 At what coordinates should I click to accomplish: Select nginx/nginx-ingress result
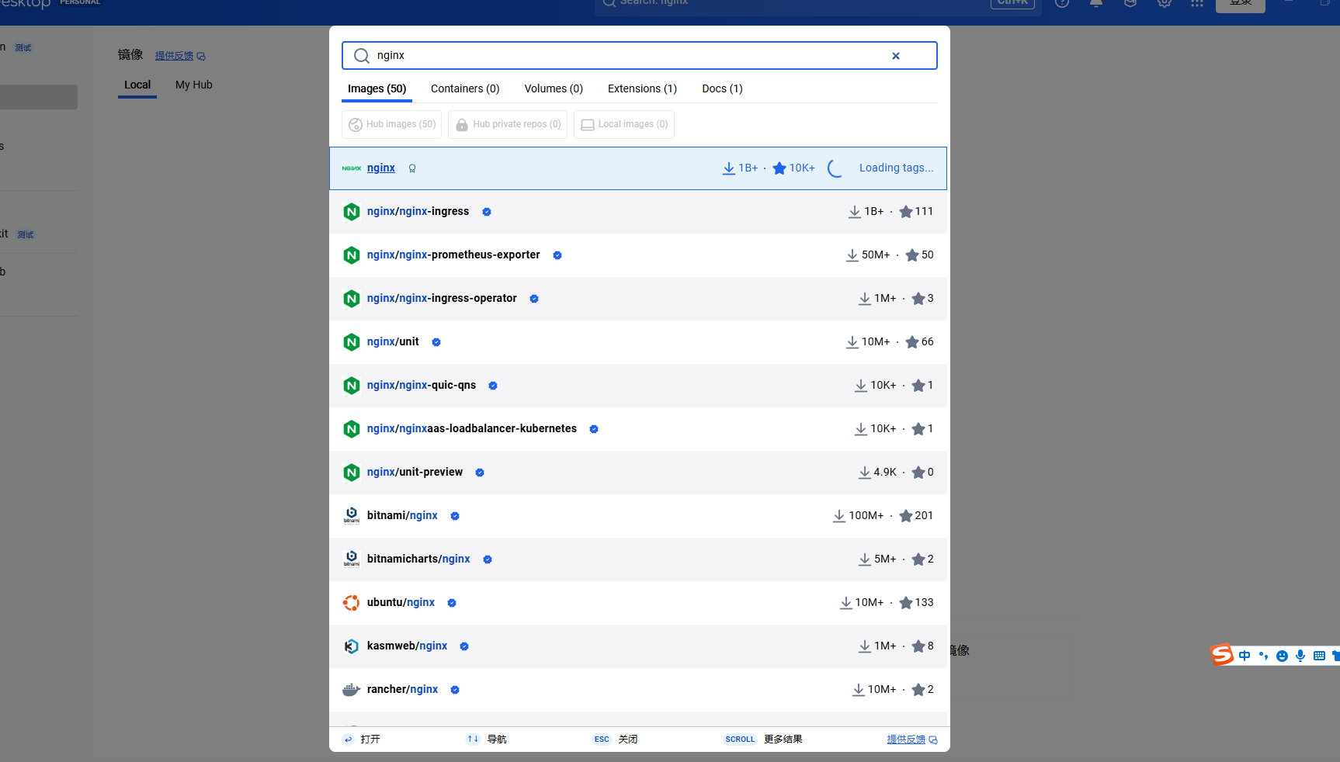point(638,212)
